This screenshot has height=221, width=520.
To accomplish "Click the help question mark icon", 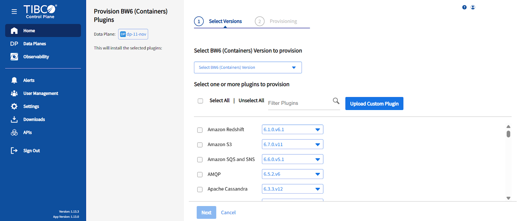I will [x=464, y=7].
